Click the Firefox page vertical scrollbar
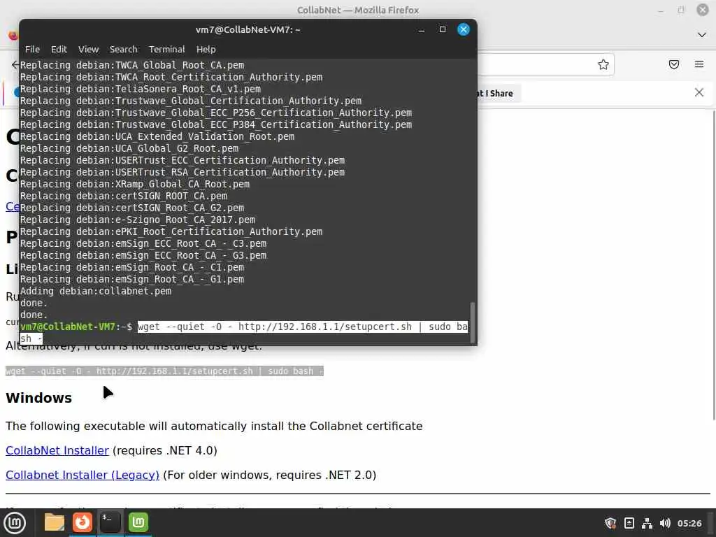 pyautogui.click(x=714, y=265)
